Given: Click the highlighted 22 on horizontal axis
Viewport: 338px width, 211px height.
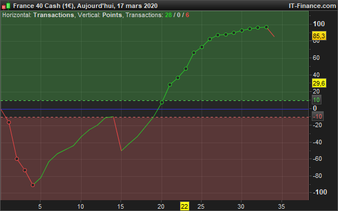Looking at the screenshot, I should point(184,206).
